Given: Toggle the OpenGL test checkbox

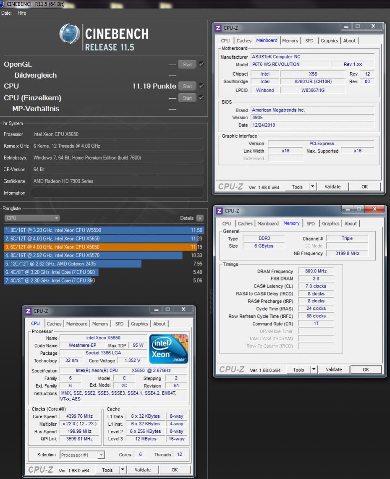Looking at the screenshot, I should (x=201, y=64).
